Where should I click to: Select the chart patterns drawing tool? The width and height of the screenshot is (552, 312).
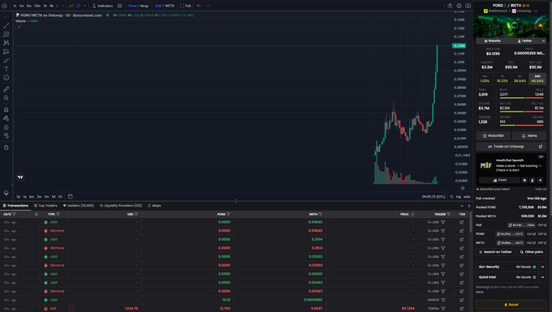pyautogui.click(x=6, y=43)
